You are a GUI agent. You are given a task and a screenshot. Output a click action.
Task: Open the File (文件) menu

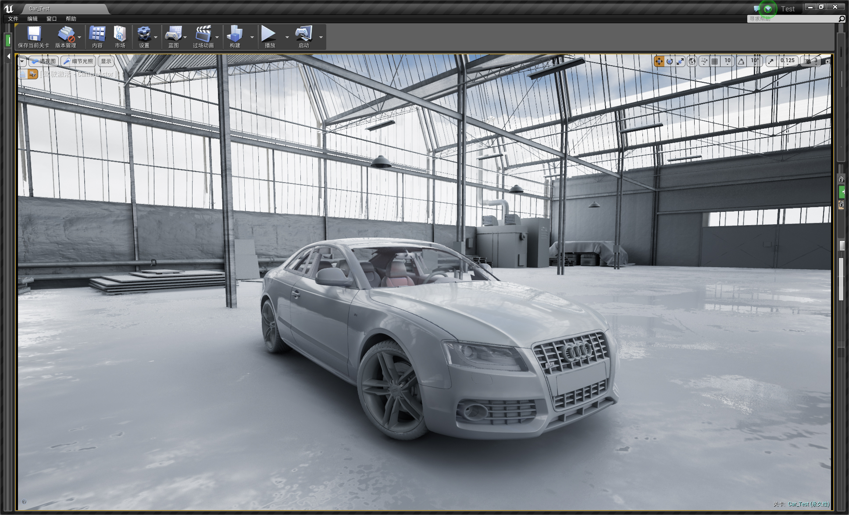coord(13,19)
